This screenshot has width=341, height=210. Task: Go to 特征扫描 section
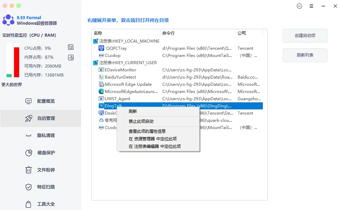pos(41,187)
